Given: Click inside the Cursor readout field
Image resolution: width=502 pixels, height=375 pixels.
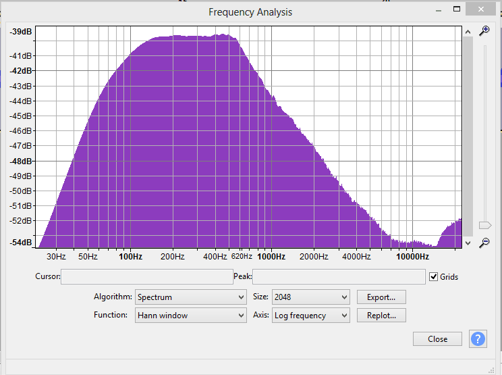Looking at the screenshot, I should pyautogui.click(x=147, y=276).
